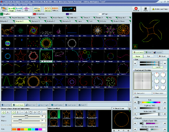Expand the Vehicles page green arrow
Viewport: 169px width, 132px height.
(51, 18)
